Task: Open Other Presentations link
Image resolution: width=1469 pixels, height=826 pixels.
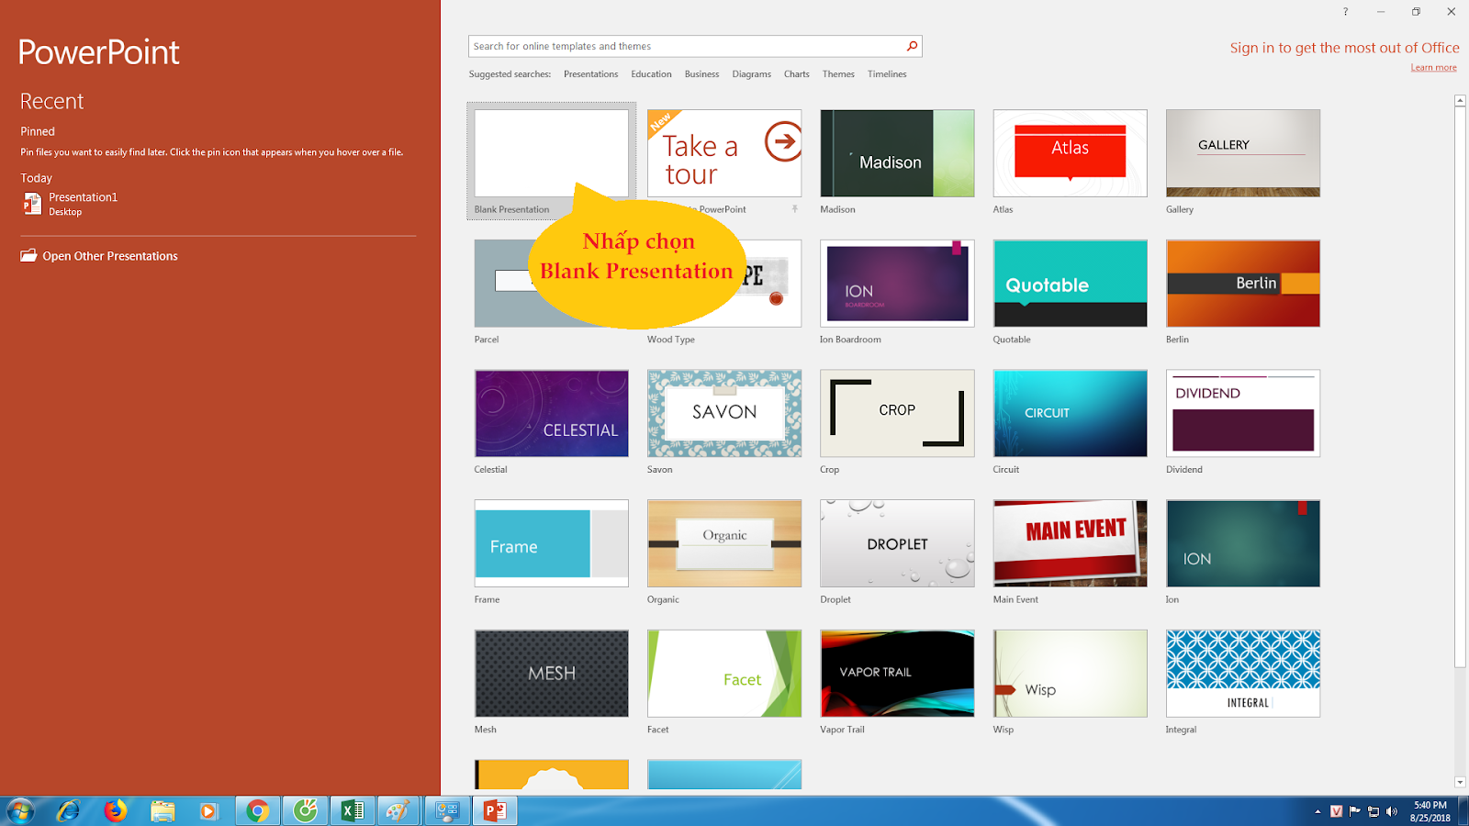Action: pos(110,256)
